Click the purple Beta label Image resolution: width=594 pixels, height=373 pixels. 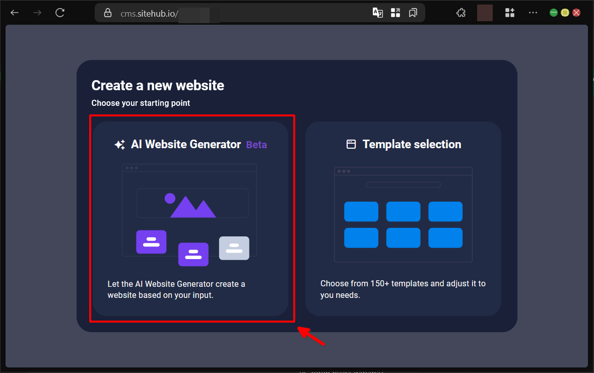(x=256, y=145)
